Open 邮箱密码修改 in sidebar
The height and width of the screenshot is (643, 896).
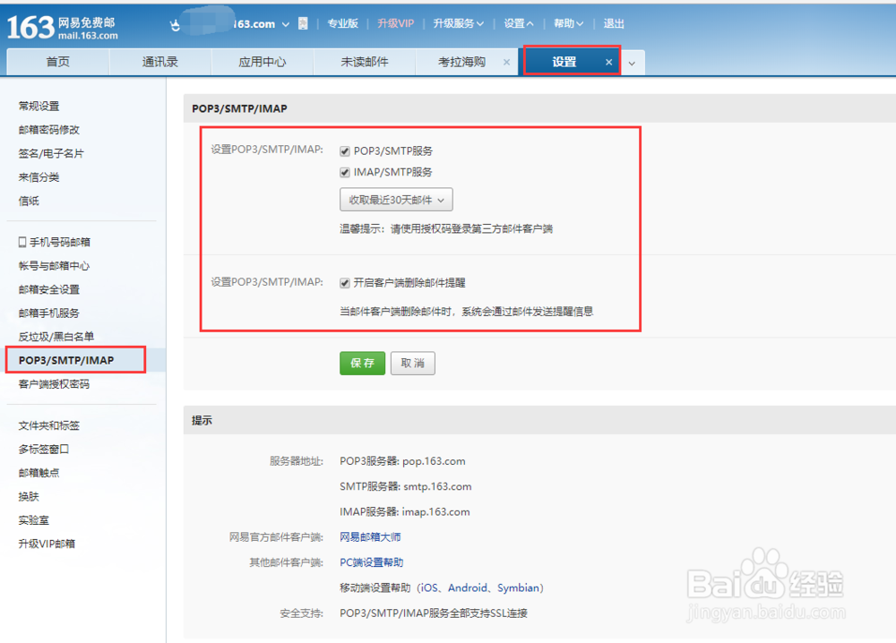point(49,130)
